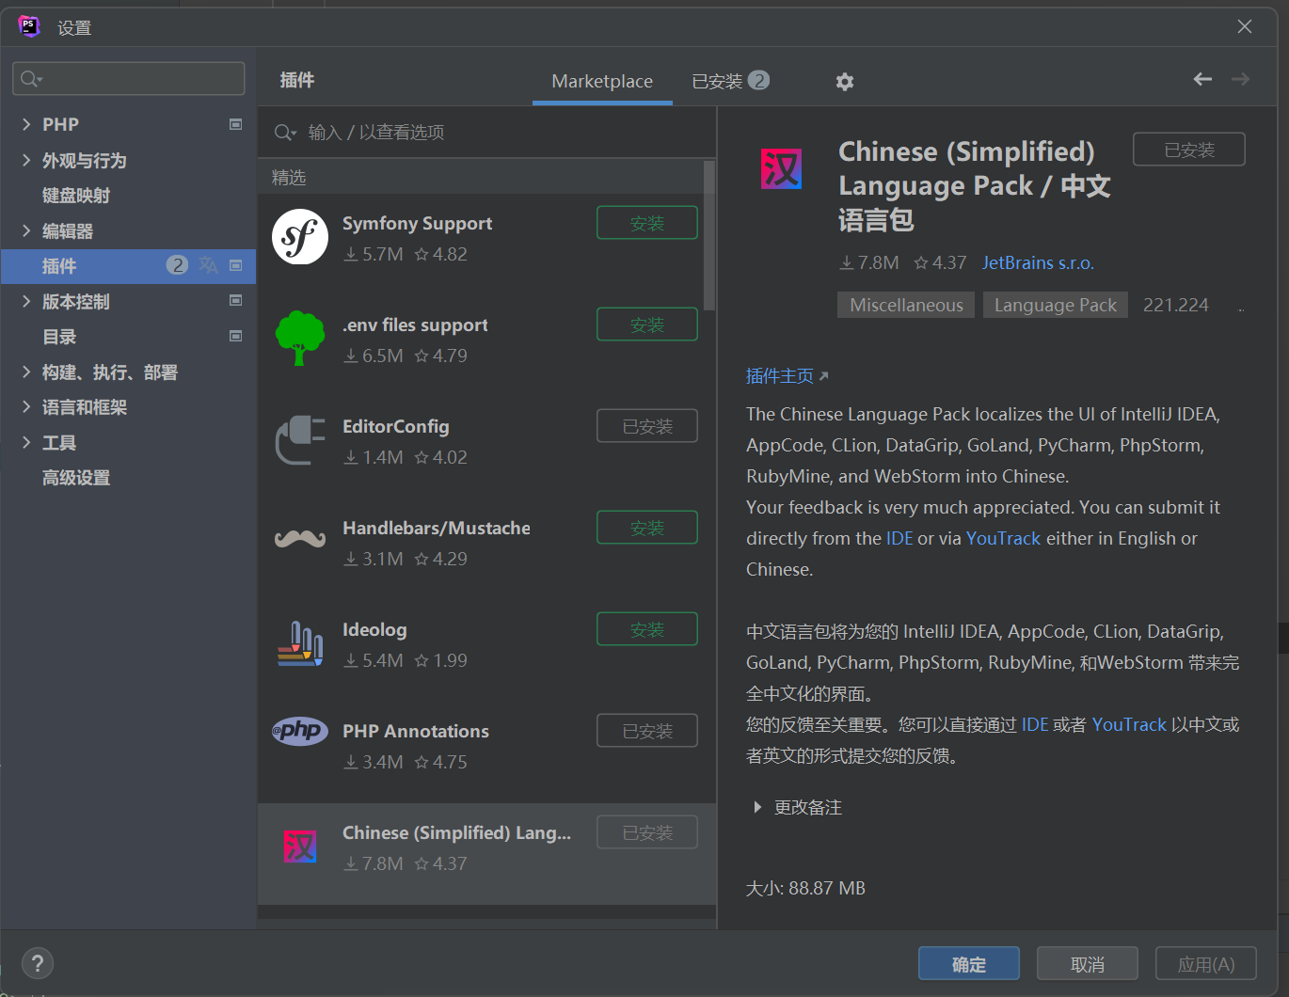Select Symfony Support plugin name
Viewport: 1289px width, 997px height.
pos(417,223)
